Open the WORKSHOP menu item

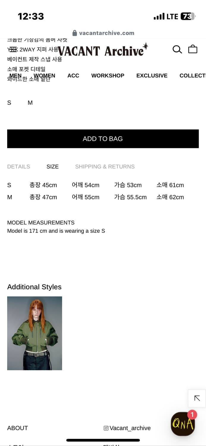[108, 76]
